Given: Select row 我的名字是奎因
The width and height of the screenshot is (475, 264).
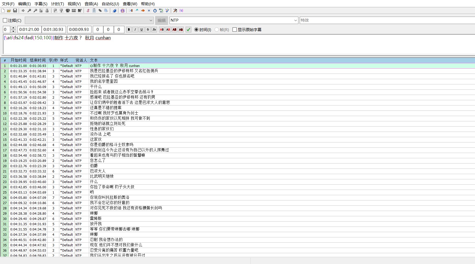Looking at the screenshot, I should [x=237, y=81].
